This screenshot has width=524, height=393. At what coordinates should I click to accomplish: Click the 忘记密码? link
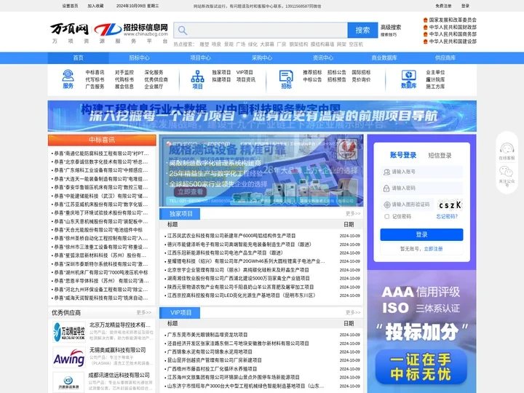coord(447,217)
